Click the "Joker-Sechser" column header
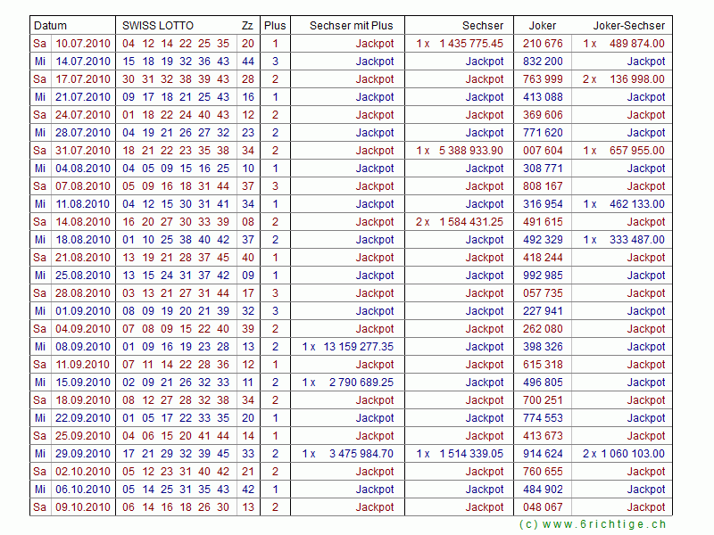 coord(629,26)
